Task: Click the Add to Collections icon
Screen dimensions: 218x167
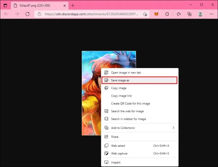Action: pos(106,128)
